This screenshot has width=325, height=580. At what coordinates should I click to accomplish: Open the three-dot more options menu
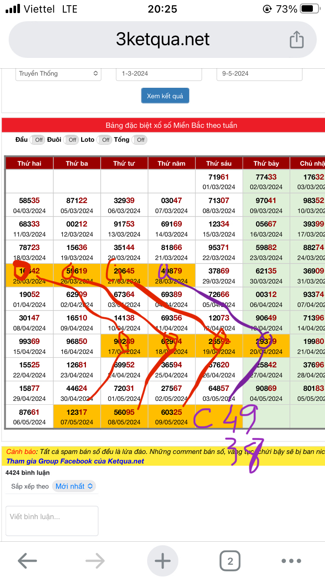pyautogui.click(x=291, y=561)
